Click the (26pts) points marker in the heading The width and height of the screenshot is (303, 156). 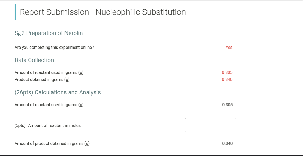pos(23,92)
